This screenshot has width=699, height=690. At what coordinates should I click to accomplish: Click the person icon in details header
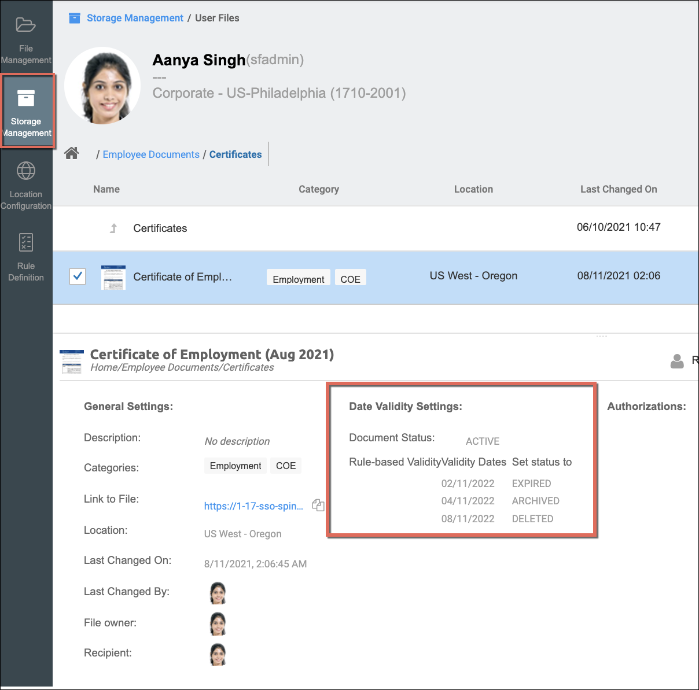(x=676, y=361)
